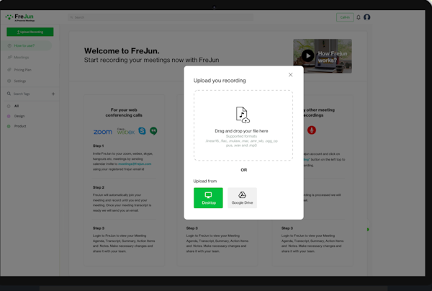Click the Meetings sidebar icon
The width and height of the screenshot is (432, 291).
click(9, 58)
